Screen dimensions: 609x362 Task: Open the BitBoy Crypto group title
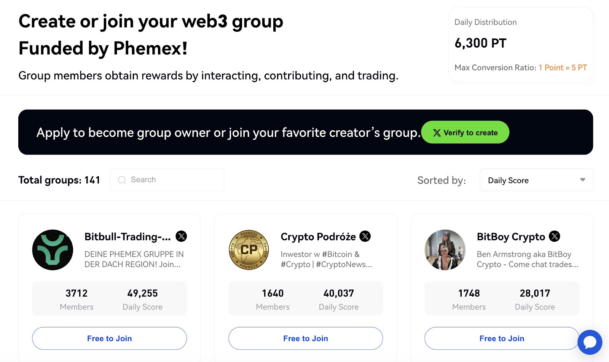click(x=511, y=237)
